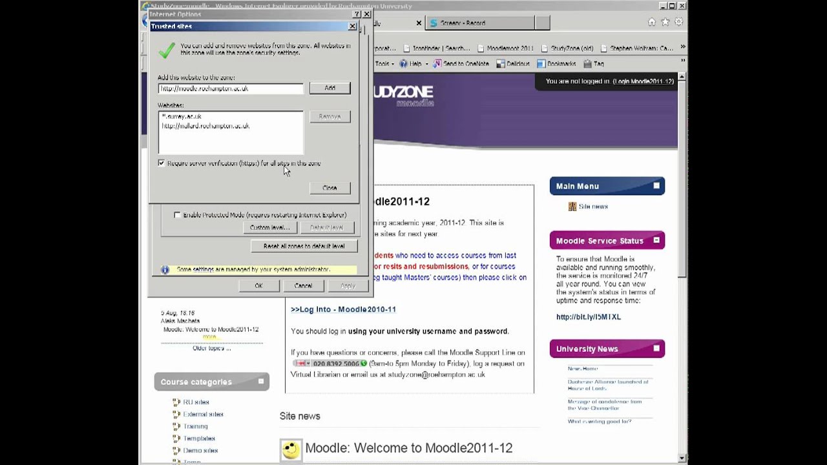Open Stephen Wolfram favorite link
The image size is (827, 465).
637,48
